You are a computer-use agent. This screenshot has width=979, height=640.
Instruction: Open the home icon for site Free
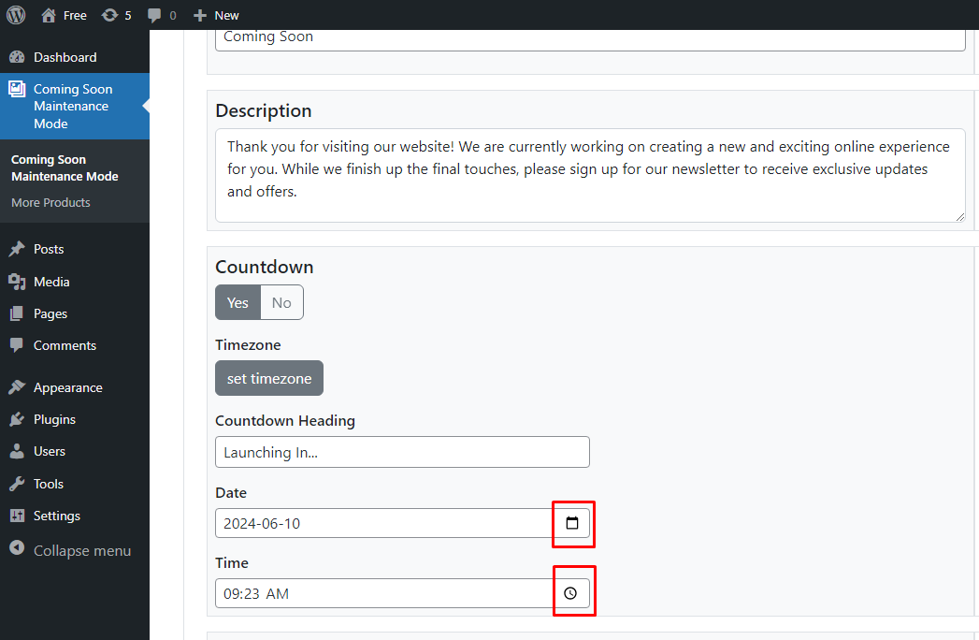(49, 15)
